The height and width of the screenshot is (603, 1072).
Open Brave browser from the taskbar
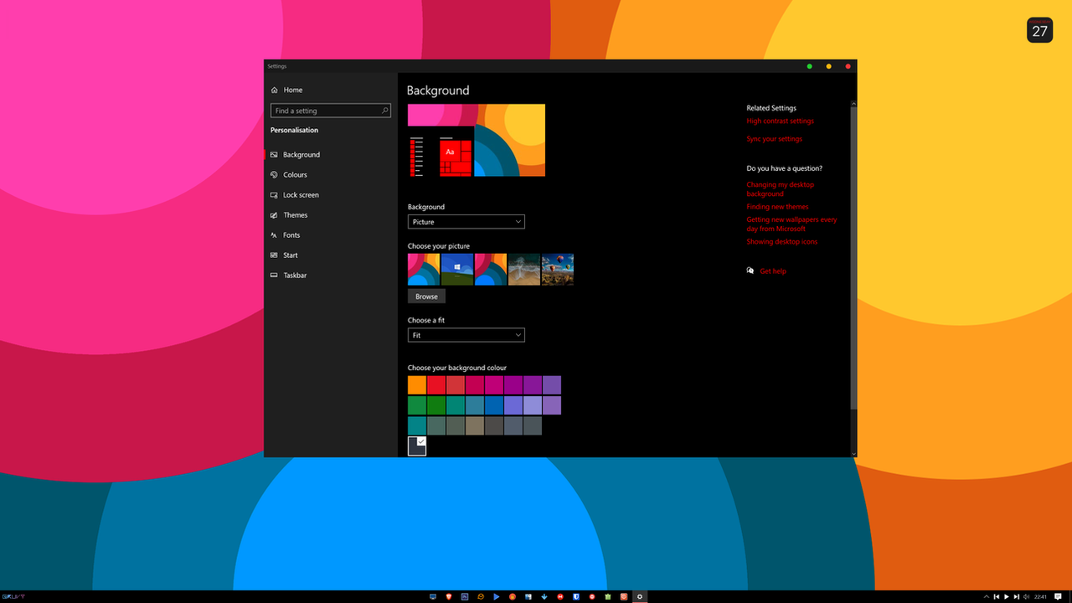tap(449, 596)
